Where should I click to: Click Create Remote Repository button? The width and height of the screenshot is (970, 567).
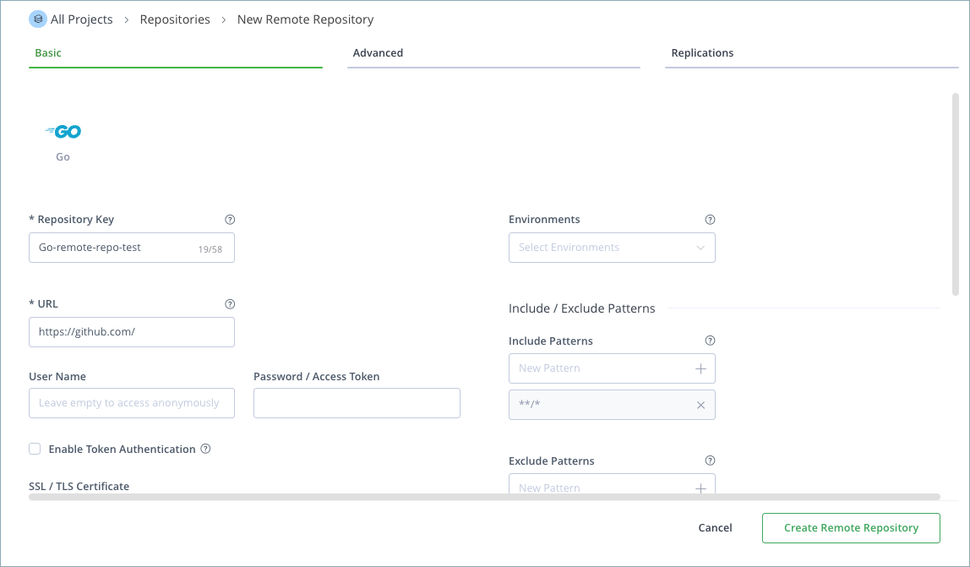click(851, 528)
